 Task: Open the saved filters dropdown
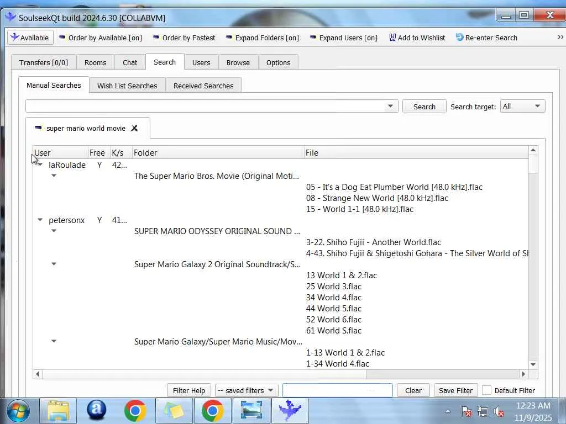[x=246, y=390]
